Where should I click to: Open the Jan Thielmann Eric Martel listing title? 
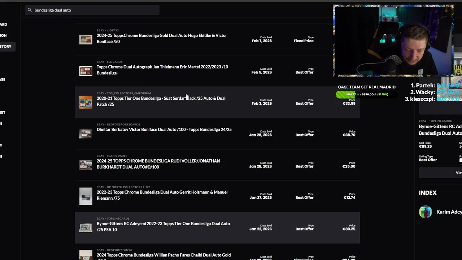pos(162,70)
